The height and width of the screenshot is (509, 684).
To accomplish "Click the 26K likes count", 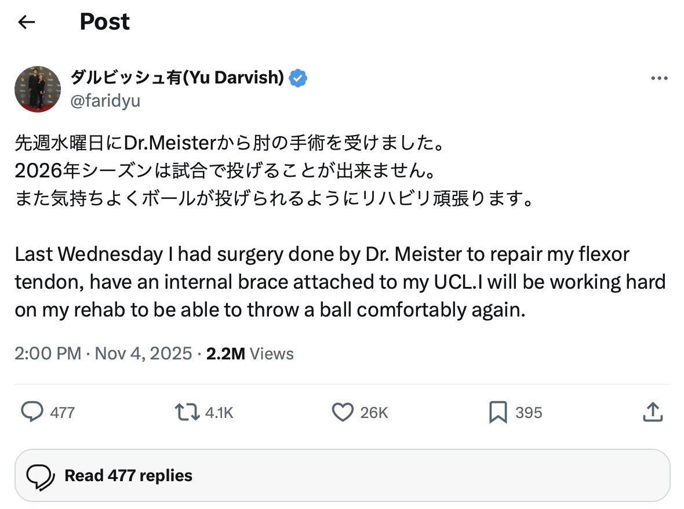I will (x=374, y=413).
